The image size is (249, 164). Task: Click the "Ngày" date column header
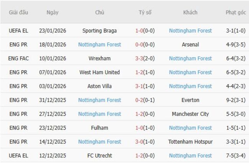[52, 13]
